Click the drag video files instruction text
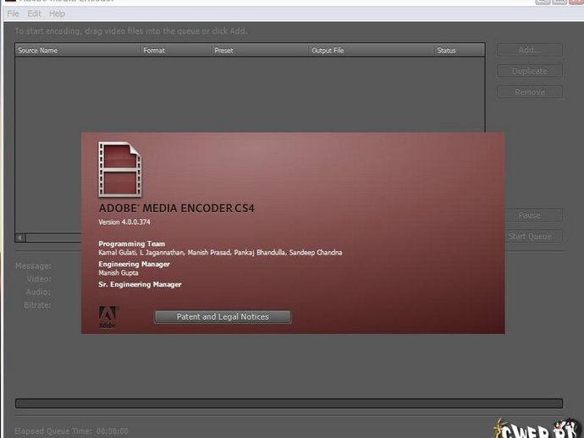584x438 pixels. tap(130, 31)
